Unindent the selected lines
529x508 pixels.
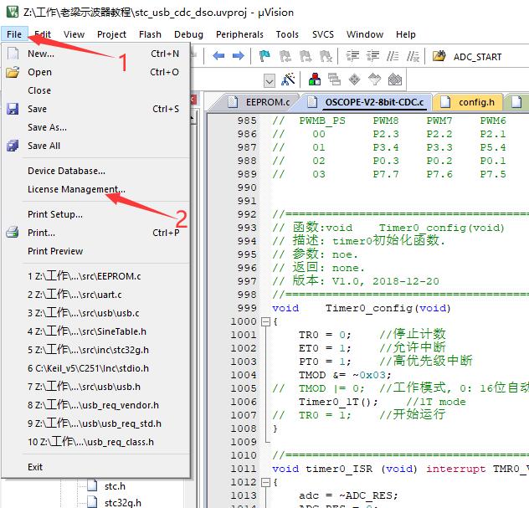pos(372,56)
